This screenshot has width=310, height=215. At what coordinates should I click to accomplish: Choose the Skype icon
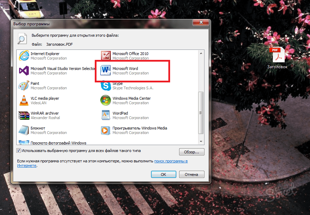(x=106, y=86)
